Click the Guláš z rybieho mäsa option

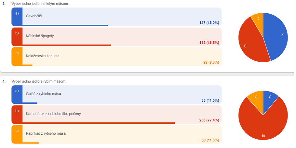point(116,95)
